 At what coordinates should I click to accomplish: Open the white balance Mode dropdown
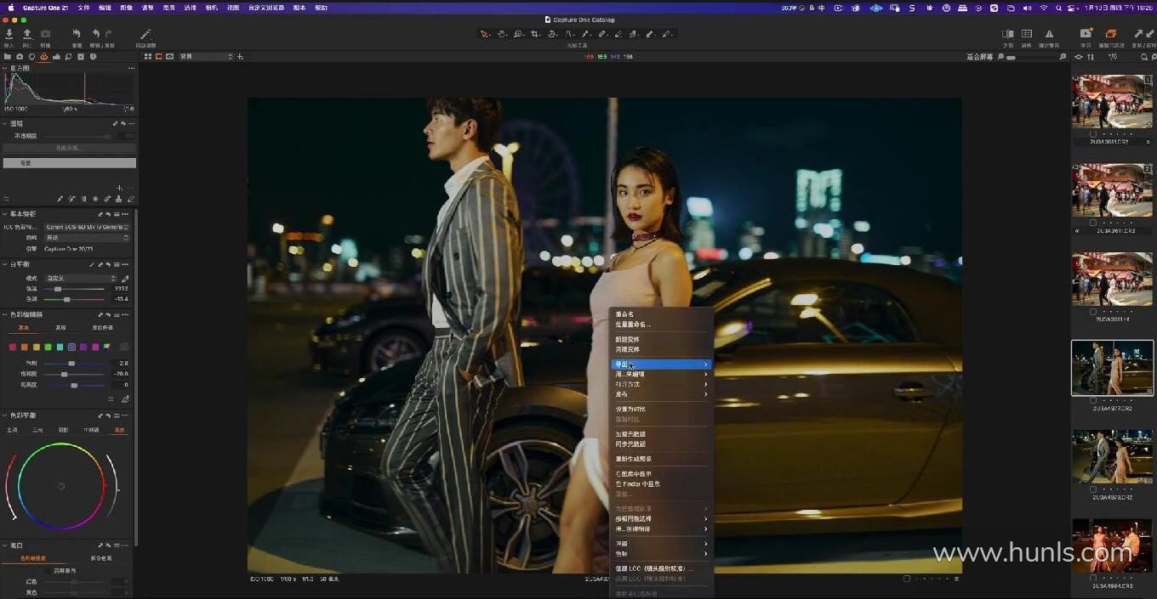coord(80,279)
